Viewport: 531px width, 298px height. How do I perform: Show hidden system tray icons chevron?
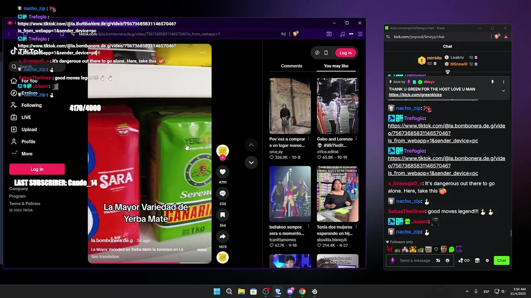(467, 291)
